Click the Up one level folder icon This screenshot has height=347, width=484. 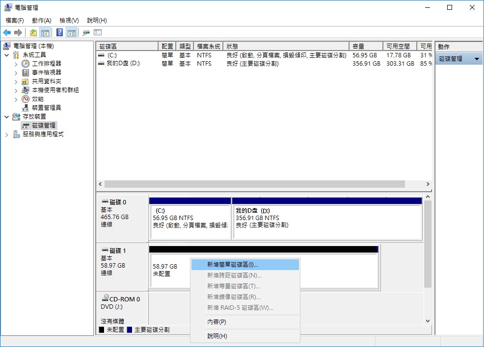coord(33,32)
